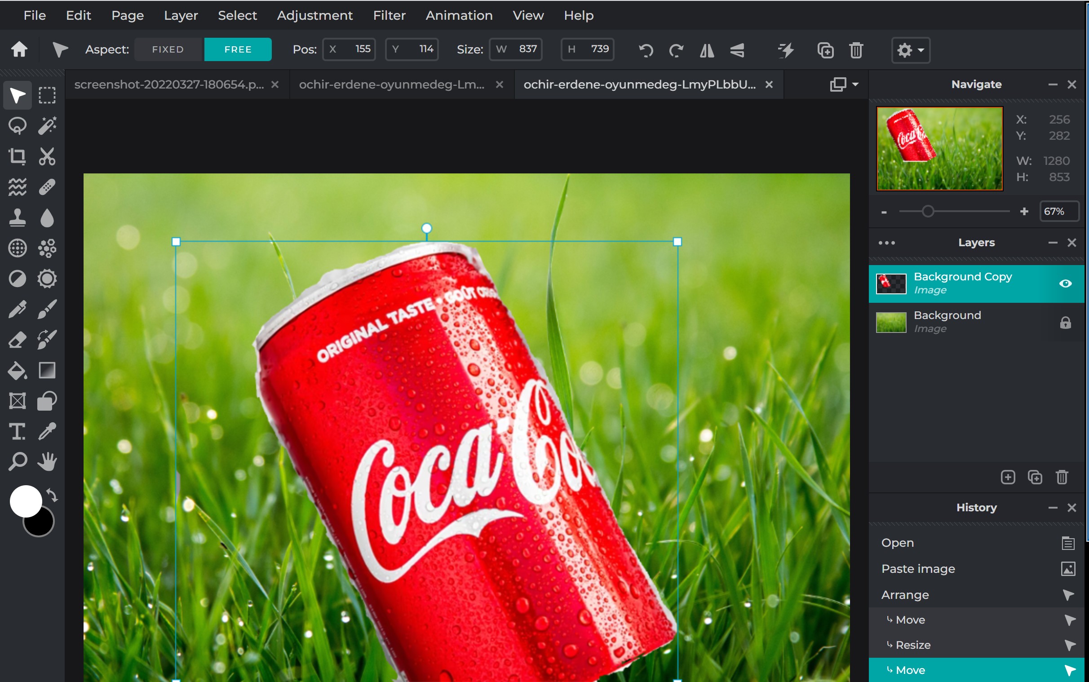The width and height of the screenshot is (1089, 682).
Task: Switch aspect mode to FIXED
Action: pyautogui.click(x=168, y=49)
